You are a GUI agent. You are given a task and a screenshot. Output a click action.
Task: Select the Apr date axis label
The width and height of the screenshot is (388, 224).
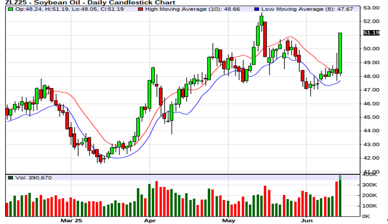tap(150, 220)
